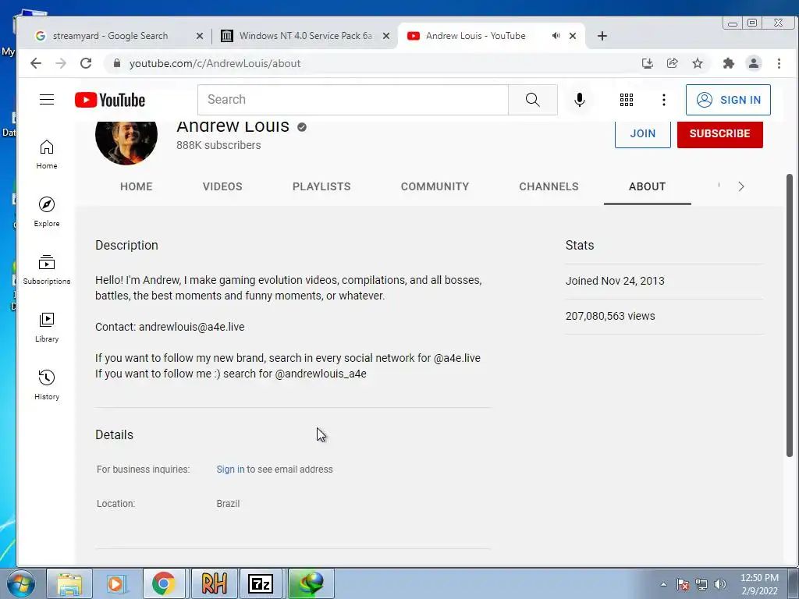Click the network tray icon
Image resolution: width=799 pixels, height=599 pixels.
pos(701,584)
